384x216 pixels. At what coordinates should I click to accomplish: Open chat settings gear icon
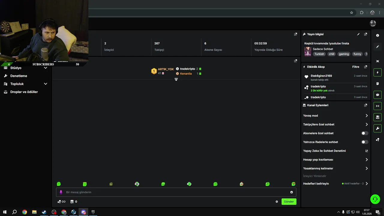pyautogui.click(x=277, y=202)
